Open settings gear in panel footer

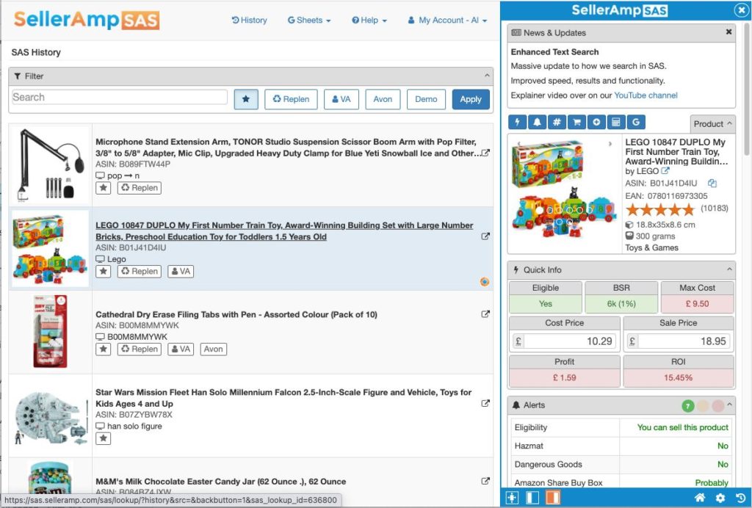pyautogui.click(x=720, y=498)
